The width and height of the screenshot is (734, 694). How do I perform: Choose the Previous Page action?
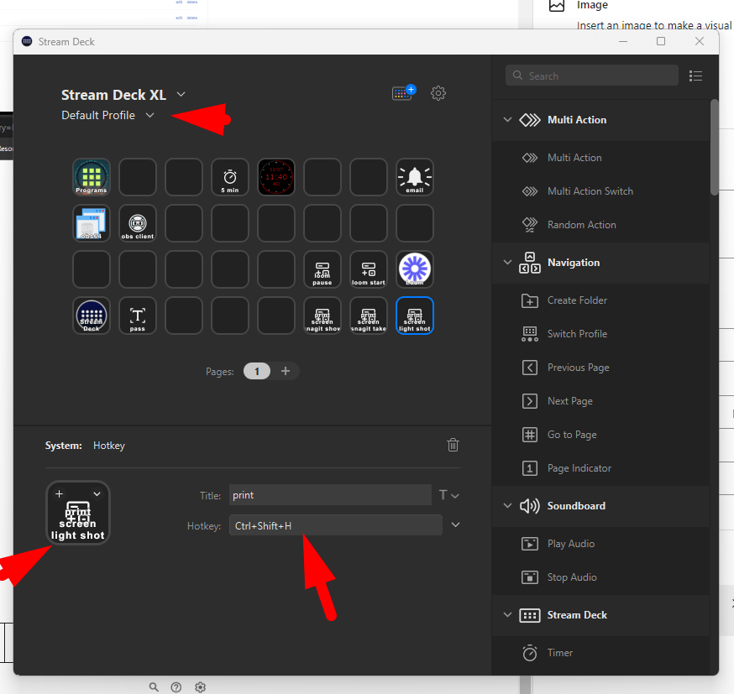click(601, 368)
